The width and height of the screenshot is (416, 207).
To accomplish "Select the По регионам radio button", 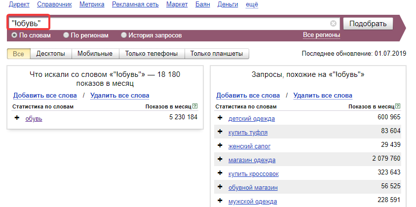I will pyautogui.click(x=66, y=35).
